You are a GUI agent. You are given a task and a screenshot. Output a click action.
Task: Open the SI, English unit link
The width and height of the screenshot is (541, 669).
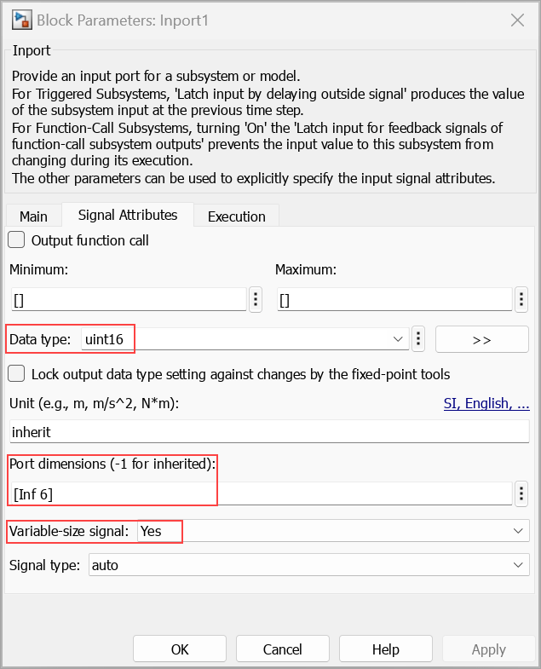(486, 403)
